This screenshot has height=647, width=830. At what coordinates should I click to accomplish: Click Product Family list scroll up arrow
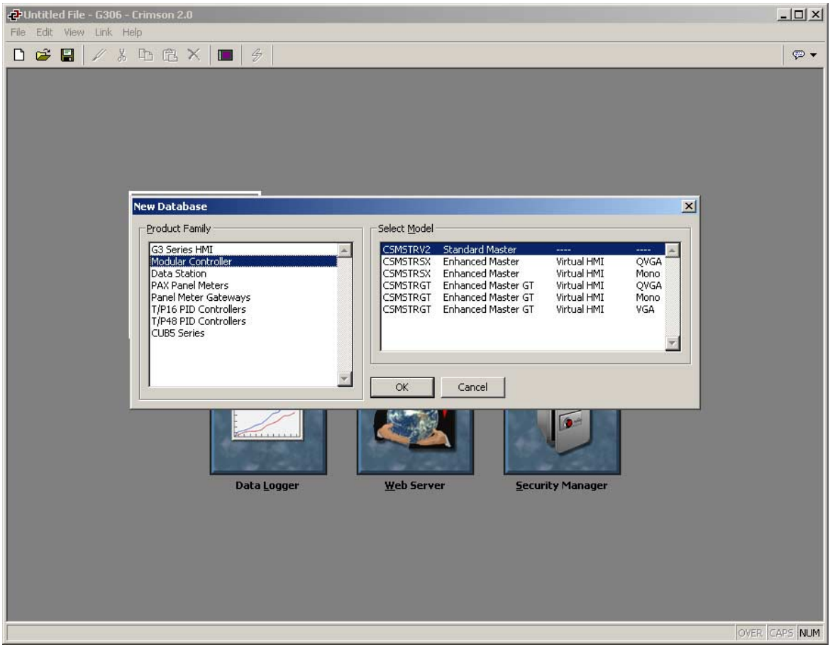[x=345, y=250]
